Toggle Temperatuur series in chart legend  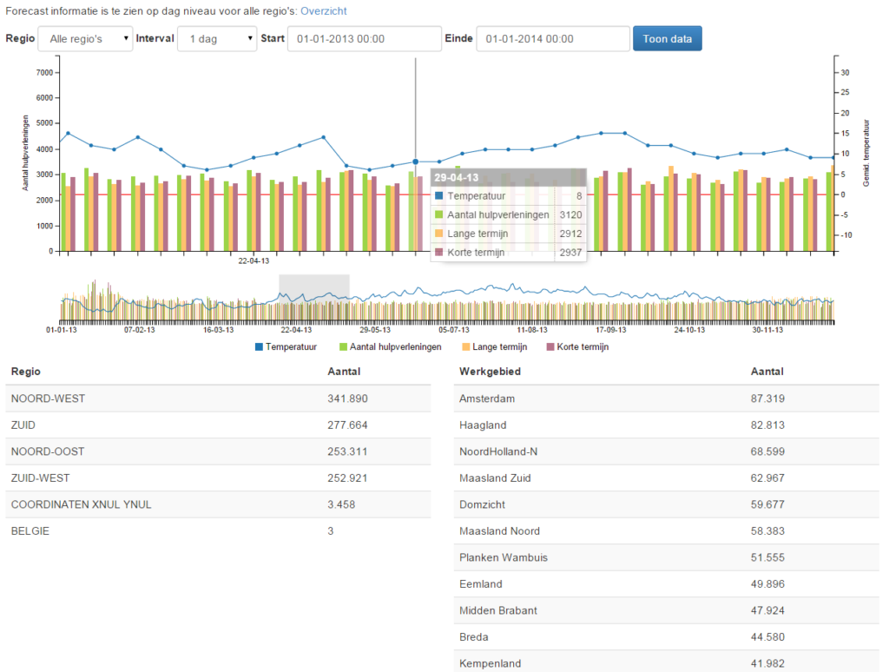click(x=286, y=346)
